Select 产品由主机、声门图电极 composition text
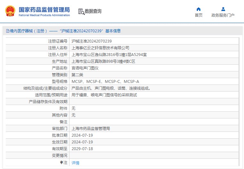The image size is (244, 169). 111,88
